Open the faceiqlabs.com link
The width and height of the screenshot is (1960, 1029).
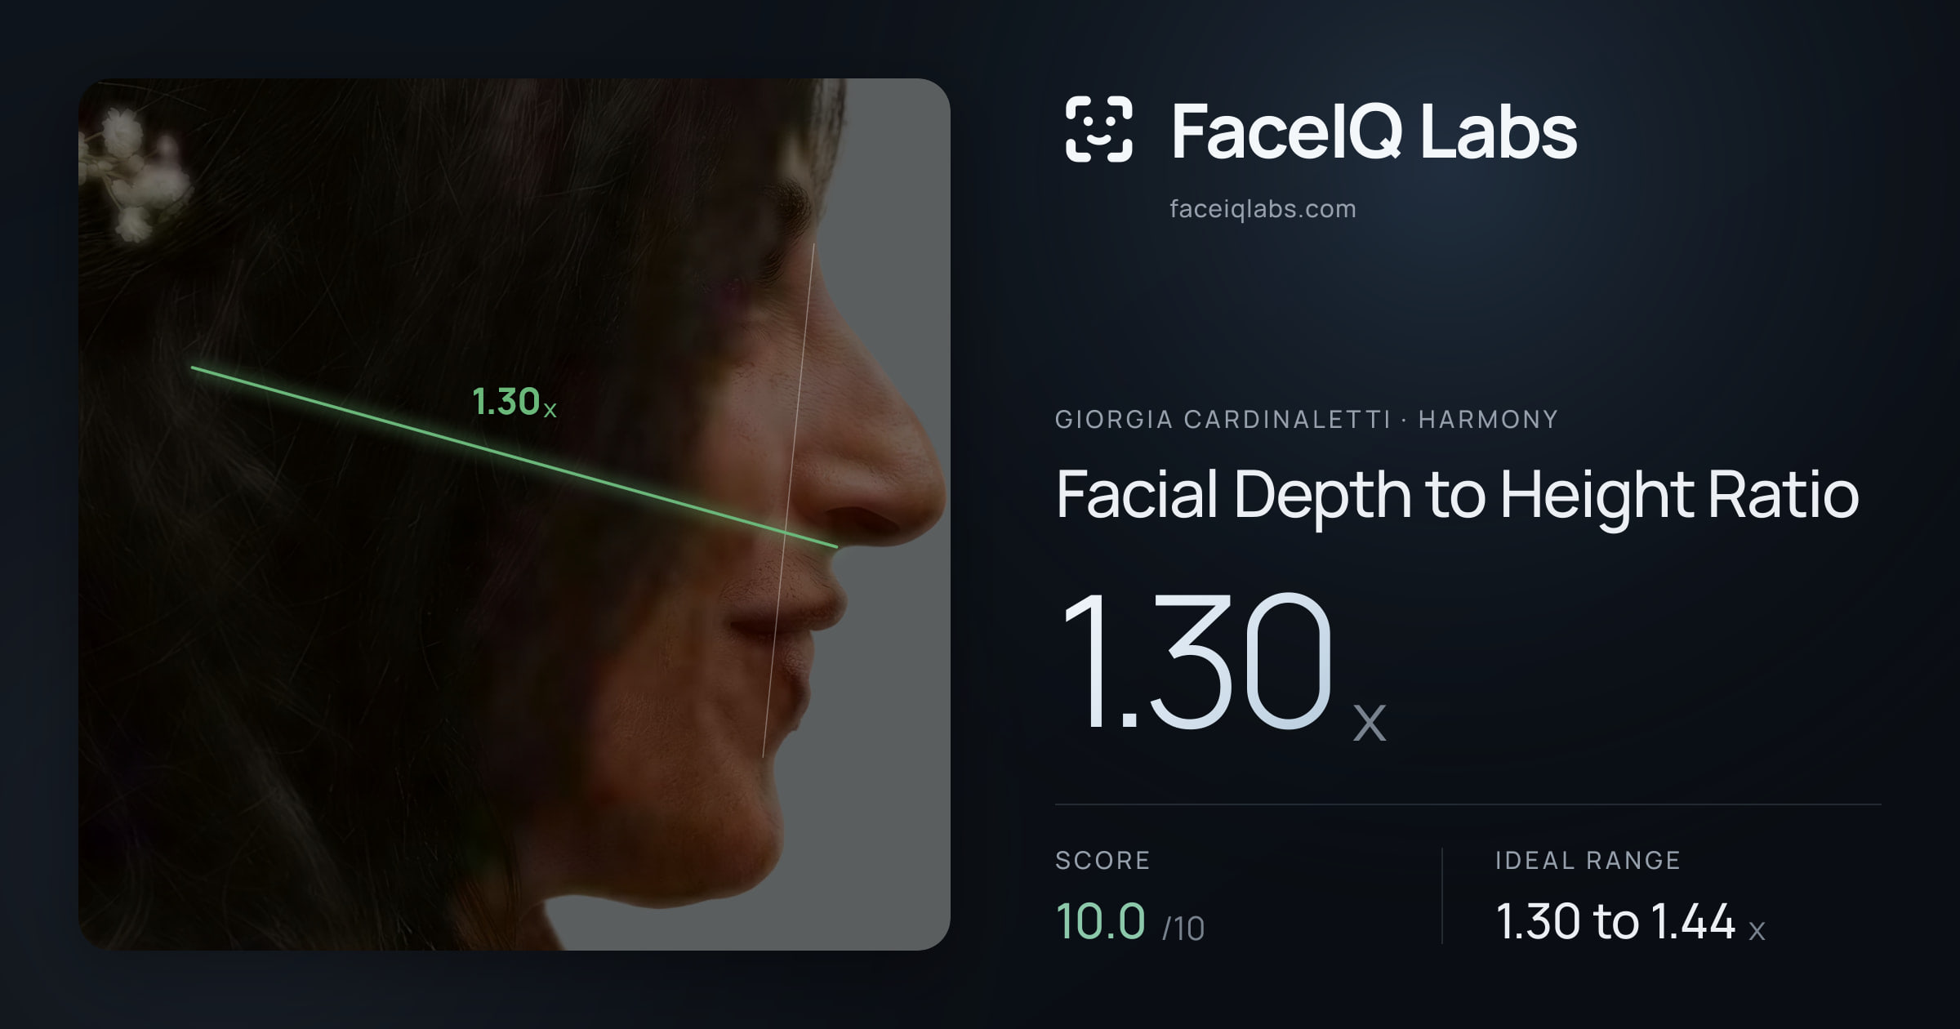pyautogui.click(x=1263, y=209)
